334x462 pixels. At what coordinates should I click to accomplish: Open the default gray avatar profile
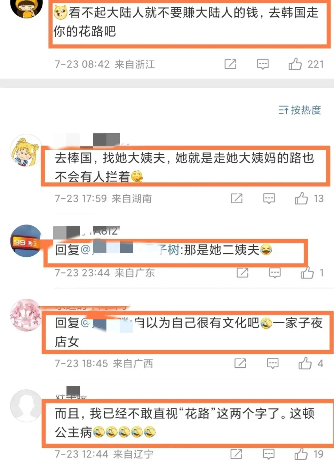click(26, 406)
